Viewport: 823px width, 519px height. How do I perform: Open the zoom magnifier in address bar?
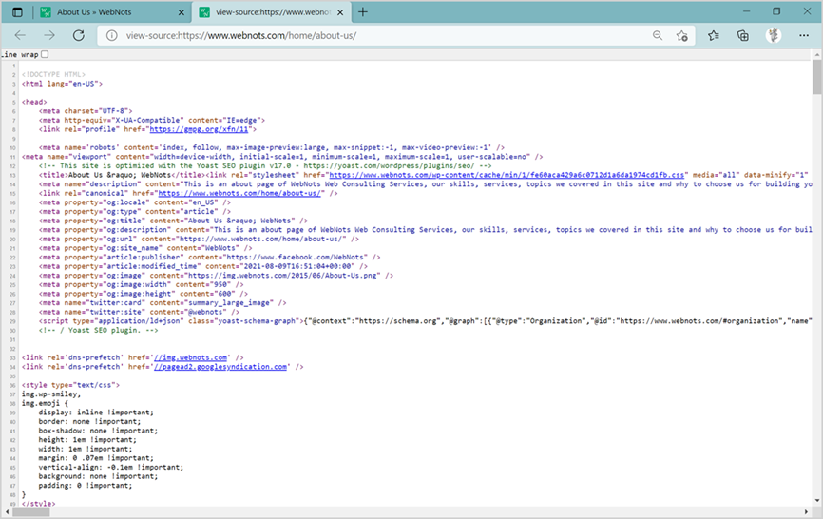(x=657, y=35)
